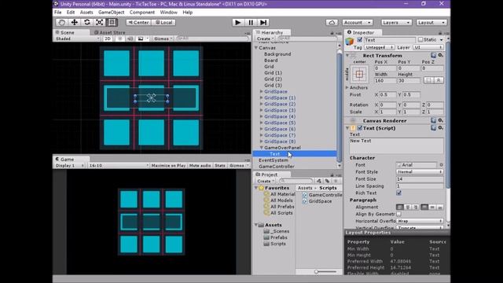The height and width of the screenshot is (283, 503).
Task: Open the Rect Transform help icon
Action: coord(433,55)
